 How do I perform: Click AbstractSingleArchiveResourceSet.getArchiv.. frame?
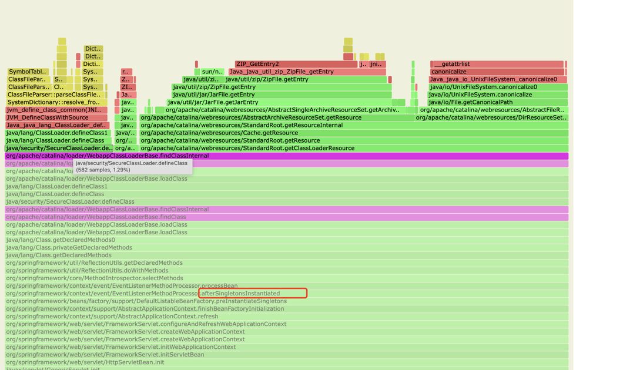click(x=282, y=110)
